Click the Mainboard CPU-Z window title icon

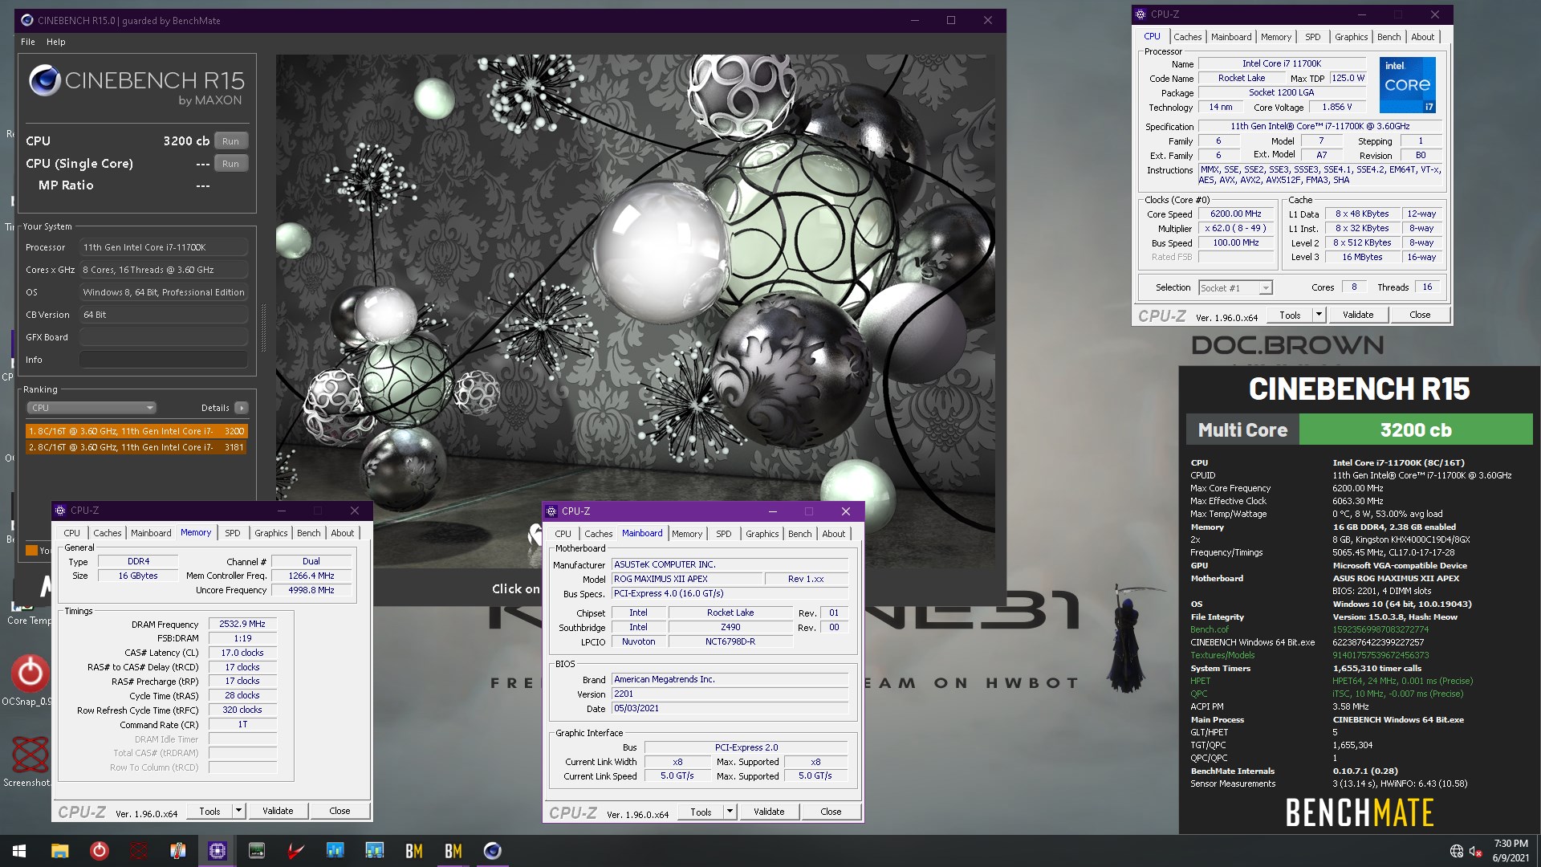tap(551, 511)
